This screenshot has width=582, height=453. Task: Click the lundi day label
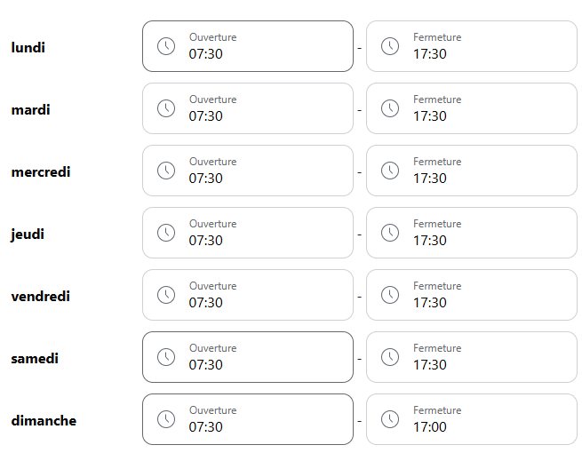click(28, 47)
